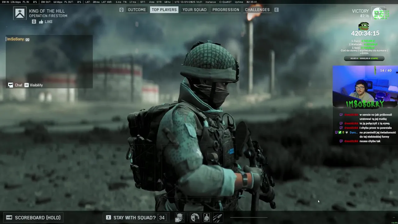The height and width of the screenshot is (224, 398).
Task: Click the BW IN: 136 kbps readout
Action: point(11,2)
